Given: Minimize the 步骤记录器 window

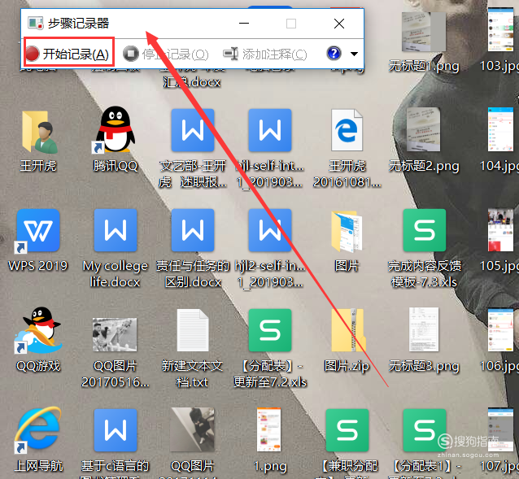Looking at the screenshot, I should click(244, 24).
